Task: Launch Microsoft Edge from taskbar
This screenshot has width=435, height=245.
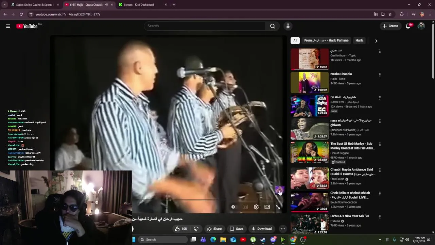Action: (x=213, y=240)
